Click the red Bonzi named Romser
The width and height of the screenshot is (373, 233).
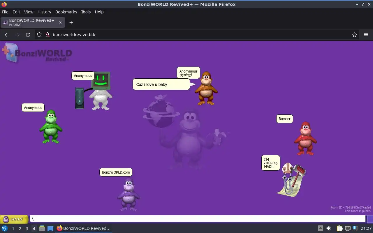305,139
